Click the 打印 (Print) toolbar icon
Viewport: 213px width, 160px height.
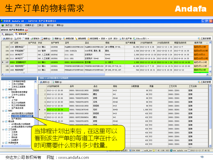[17, 39]
